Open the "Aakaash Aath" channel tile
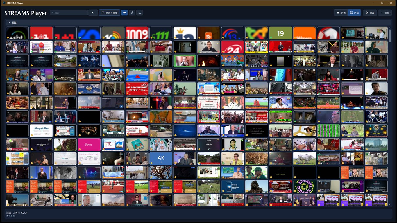397x223 pixels. coord(113,103)
